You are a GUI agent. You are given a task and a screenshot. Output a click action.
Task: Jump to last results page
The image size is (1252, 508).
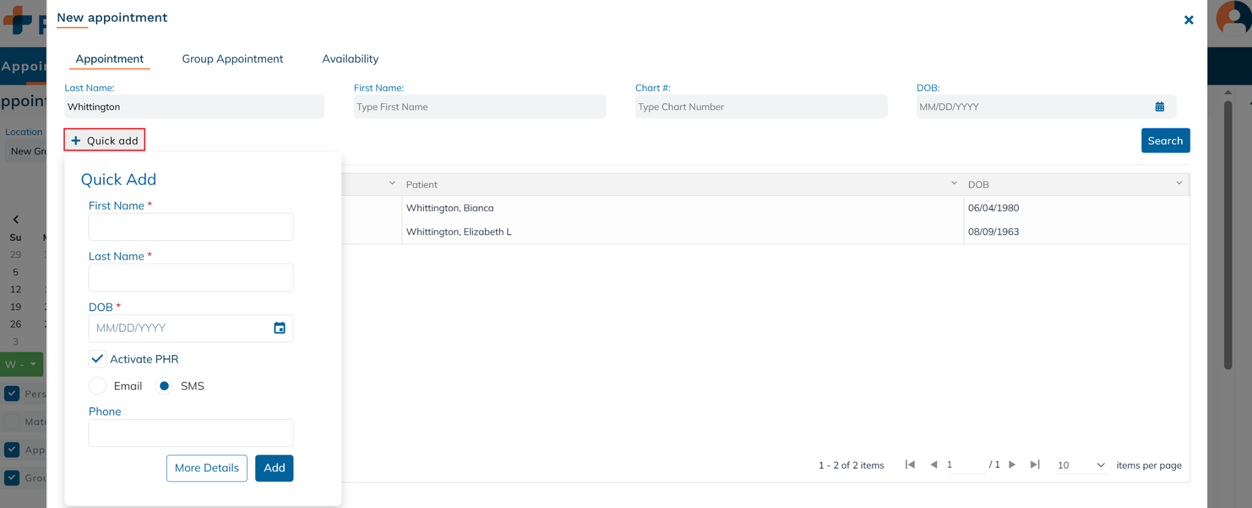tap(1034, 465)
